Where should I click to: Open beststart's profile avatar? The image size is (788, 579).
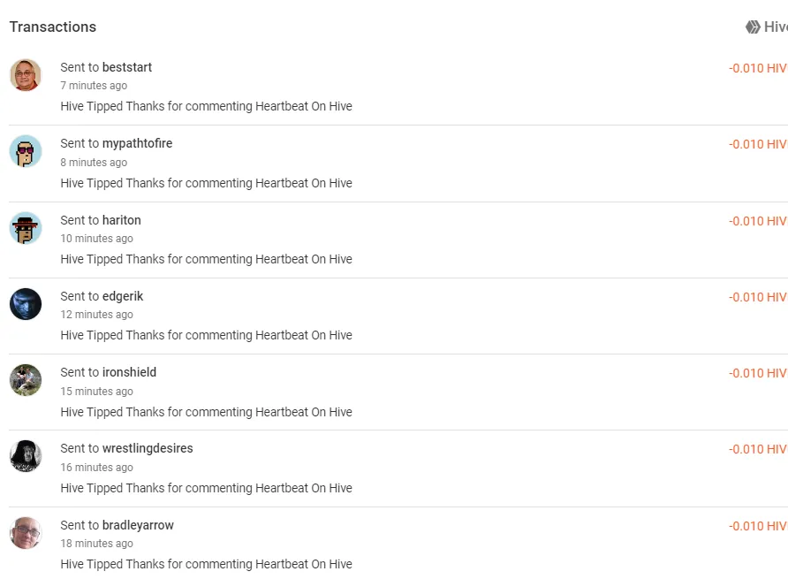tap(26, 75)
